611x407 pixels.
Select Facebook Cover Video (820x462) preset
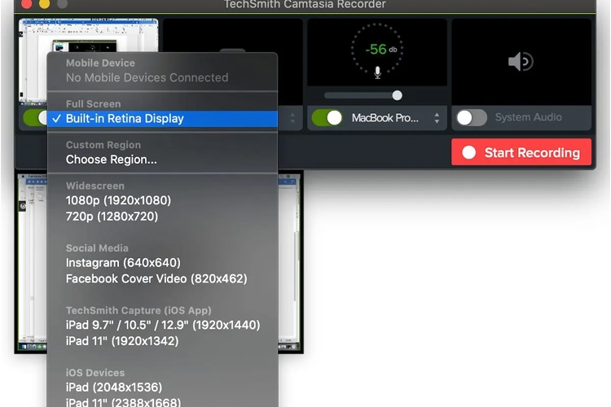(162, 278)
